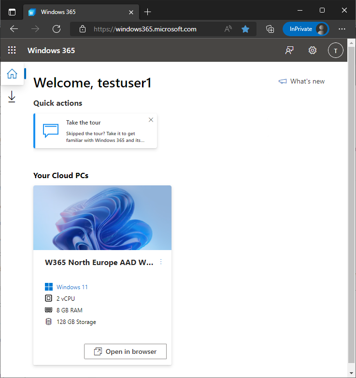Open the feedback icon in Windows 365 header
The height and width of the screenshot is (378, 356).
pyautogui.click(x=289, y=50)
